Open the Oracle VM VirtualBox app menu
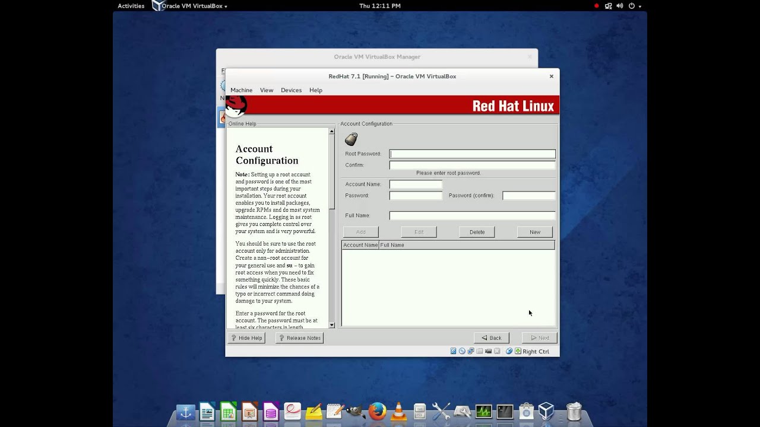760x427 pixels. point(190,6)
